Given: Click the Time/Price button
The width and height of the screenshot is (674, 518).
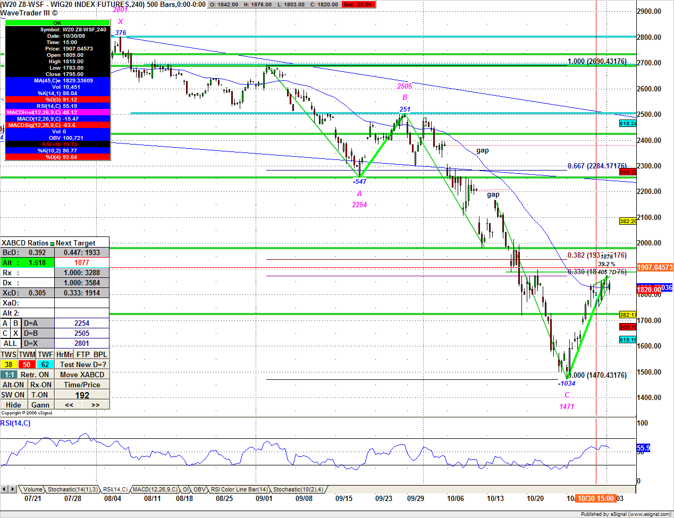Looking at the screenshot, I should click(82, 385).
